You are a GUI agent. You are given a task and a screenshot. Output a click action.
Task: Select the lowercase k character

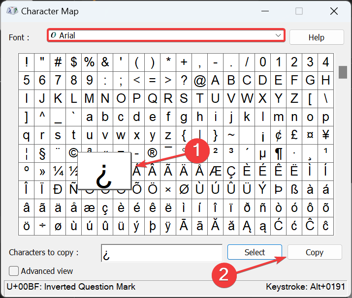click(247, 117)
